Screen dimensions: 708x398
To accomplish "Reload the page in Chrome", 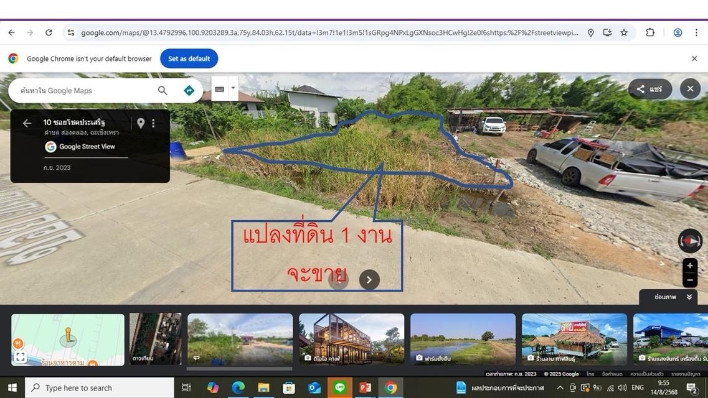I will coord(49,32).
